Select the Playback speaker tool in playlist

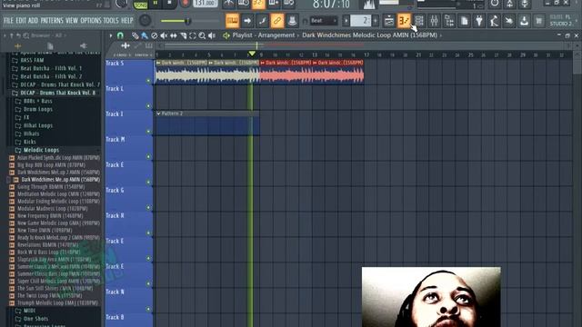[212, 35]
